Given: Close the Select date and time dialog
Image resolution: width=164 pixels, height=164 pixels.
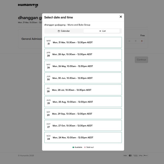Looking at the screenshot, I should [x=121, y=17].
